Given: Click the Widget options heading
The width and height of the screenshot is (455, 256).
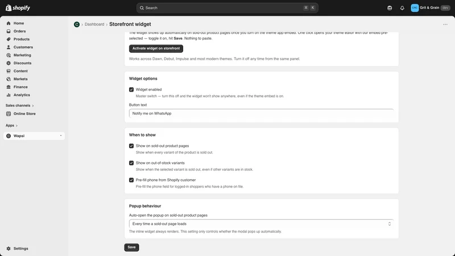Looking at the screenshot, I should [143, 79].
